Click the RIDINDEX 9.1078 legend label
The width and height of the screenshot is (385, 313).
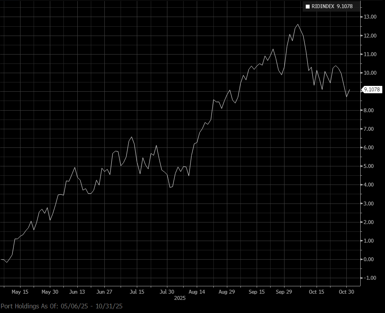[x=332, y=7]
